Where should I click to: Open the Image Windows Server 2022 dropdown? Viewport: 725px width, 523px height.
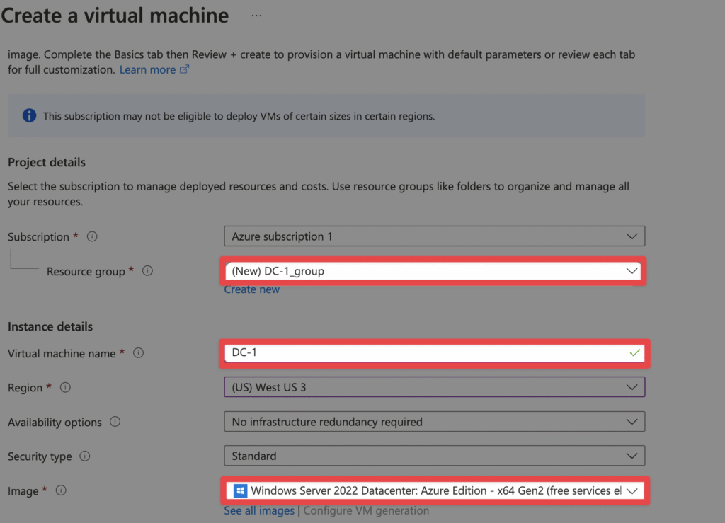[x=435, y=490]
